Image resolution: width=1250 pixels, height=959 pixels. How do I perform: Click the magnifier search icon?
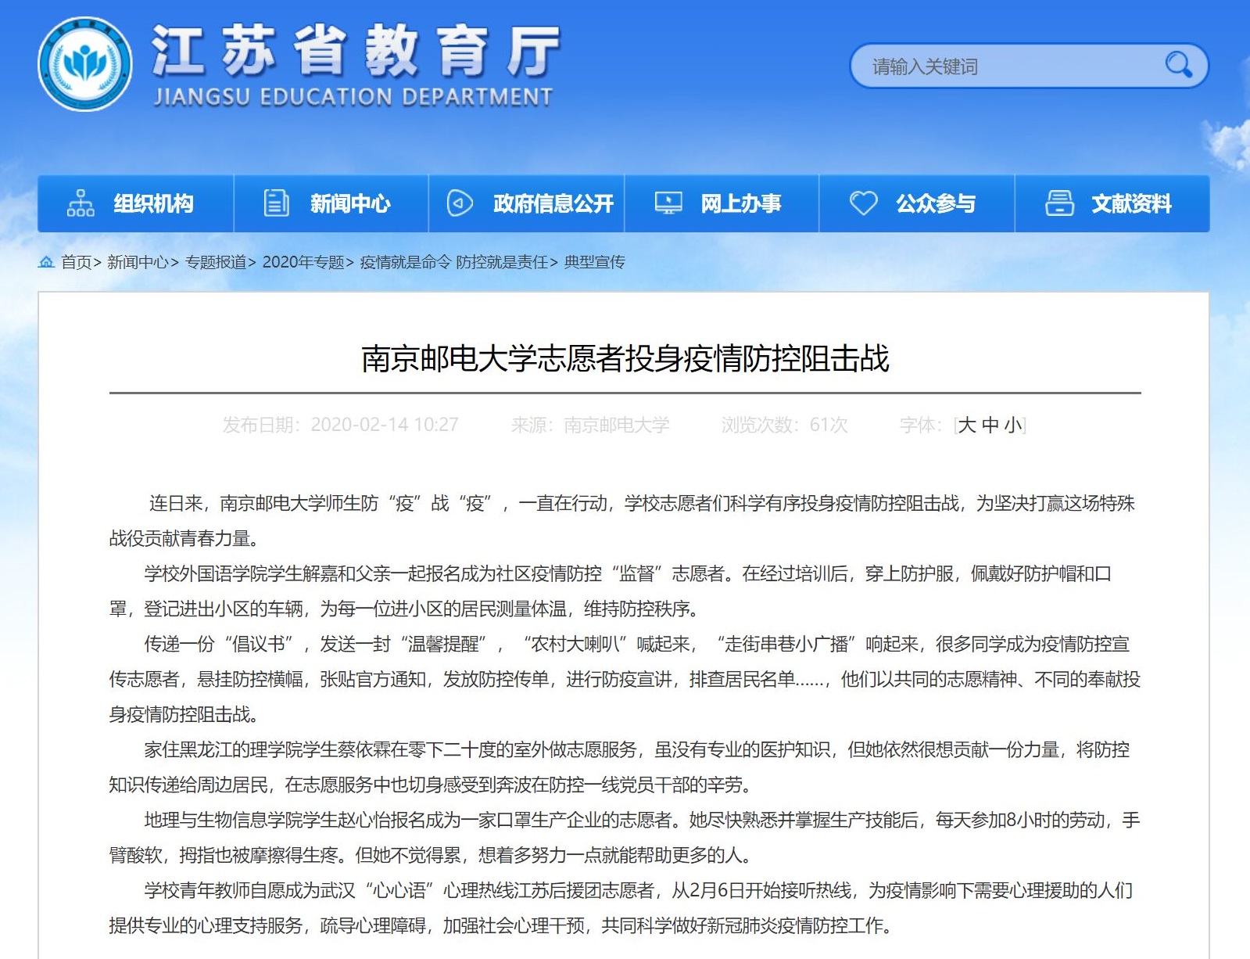point(1177,65)
